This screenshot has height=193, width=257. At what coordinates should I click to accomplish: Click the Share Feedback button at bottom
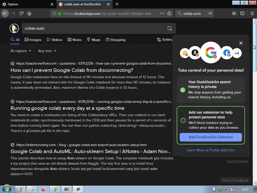pos(235,180)
